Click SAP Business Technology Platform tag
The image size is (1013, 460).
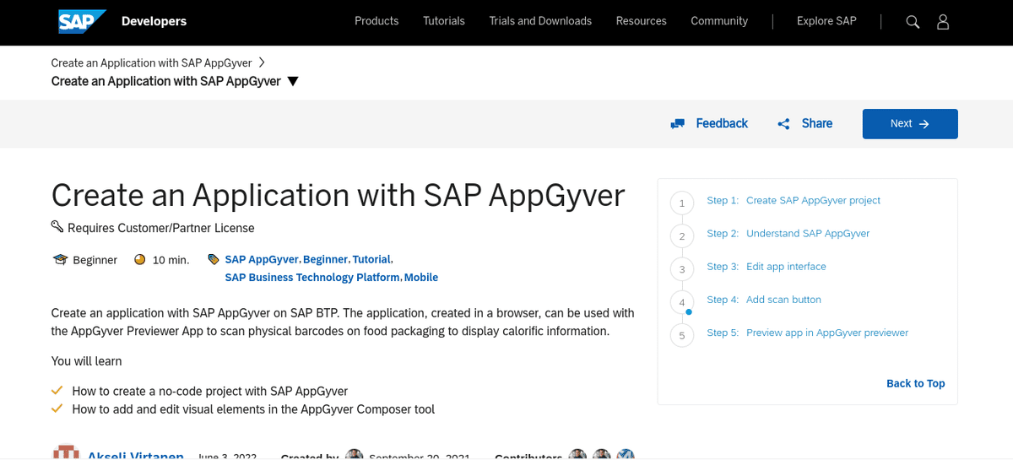pyautogui.click(x=312, y=277)
